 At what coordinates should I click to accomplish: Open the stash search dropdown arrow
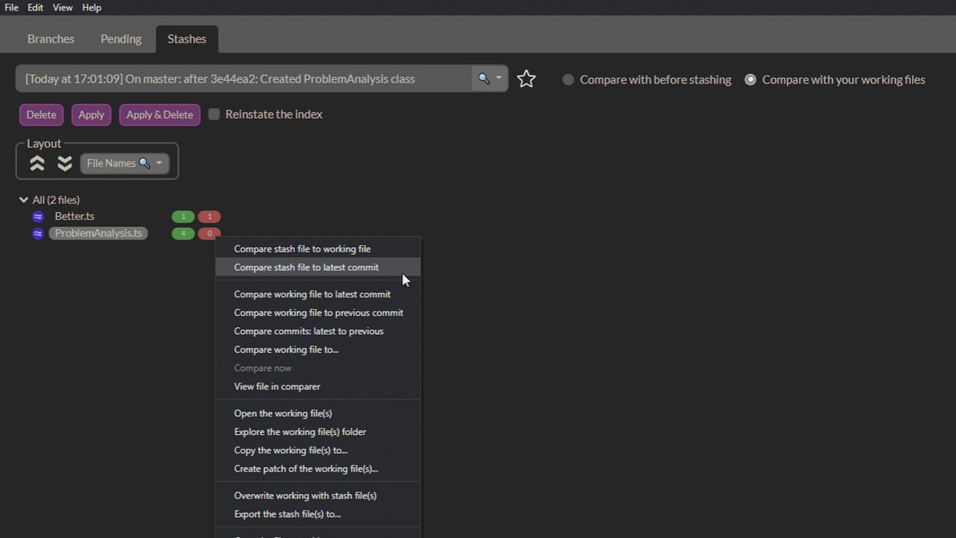(499, 78)
